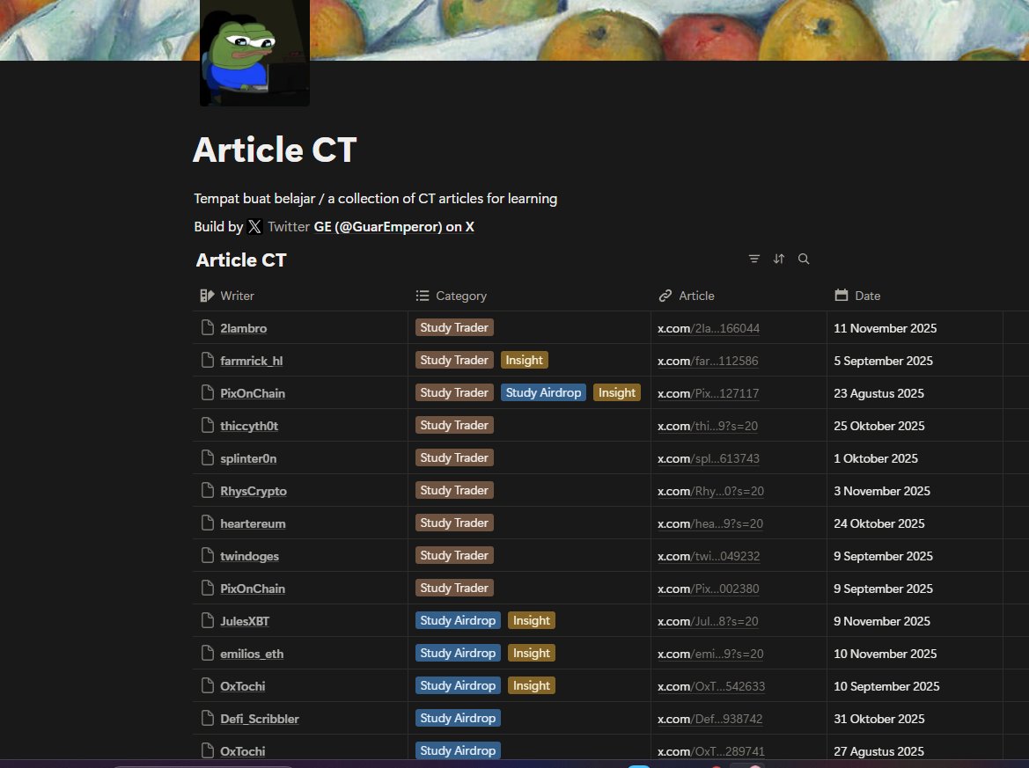Screen dimensions: 1029x768
Task: Click the X (Twitter) logo next to Build by
Action: pos(254,226)
